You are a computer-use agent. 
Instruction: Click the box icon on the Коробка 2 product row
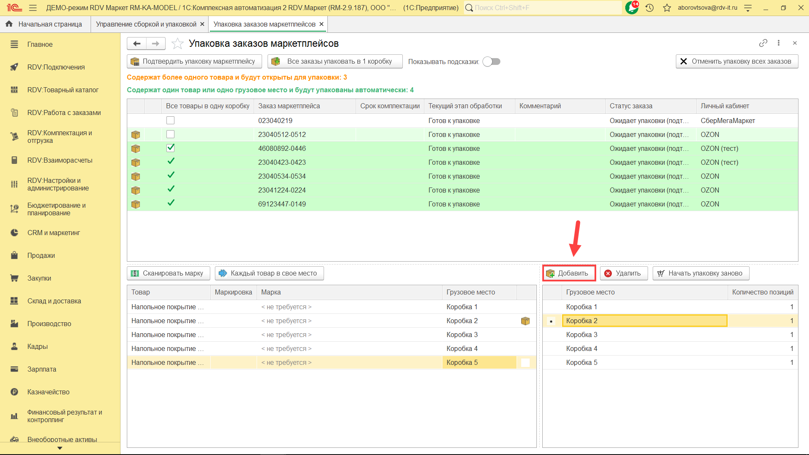tap(525, 321)
